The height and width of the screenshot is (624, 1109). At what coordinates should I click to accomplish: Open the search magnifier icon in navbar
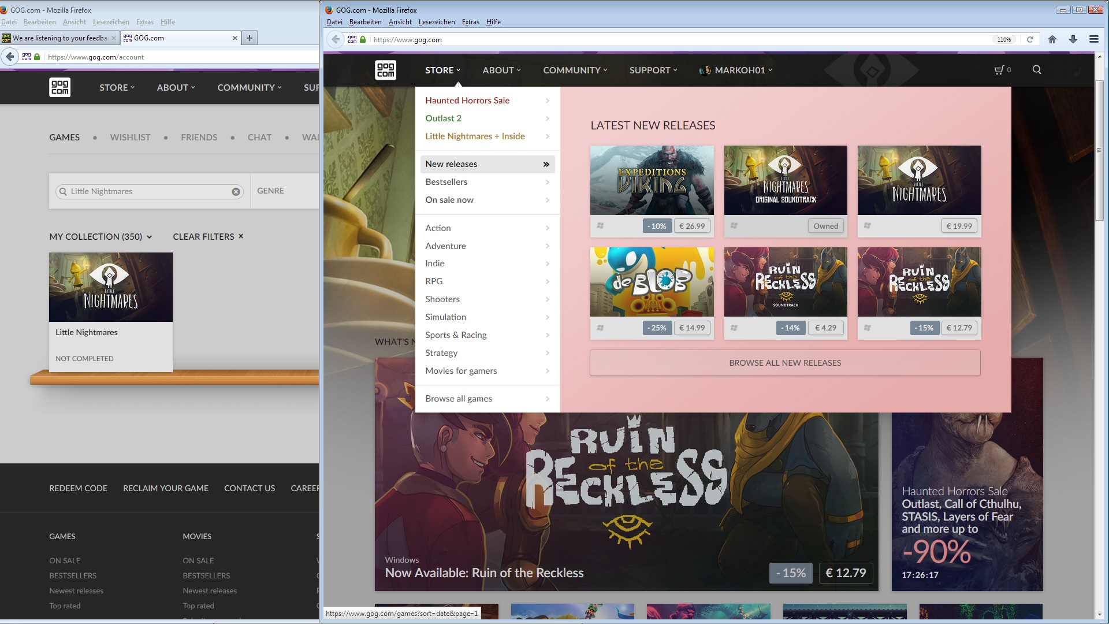(1037, 70)
